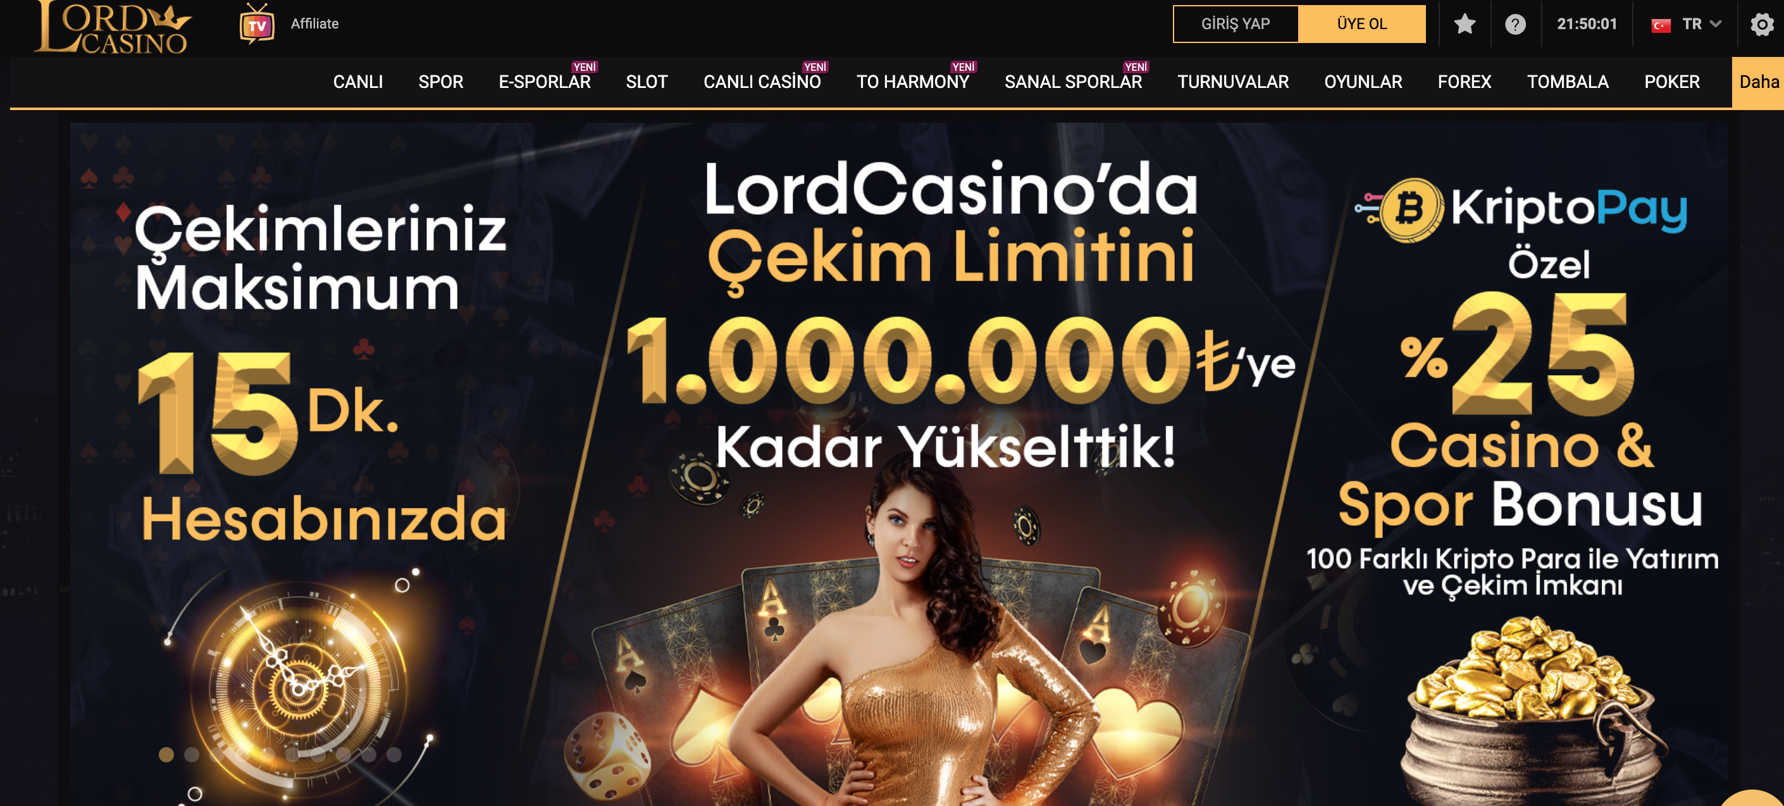Expand the Daha more menu
This screenshot has height=806, width=1784.
click(x=1758, y=82)
